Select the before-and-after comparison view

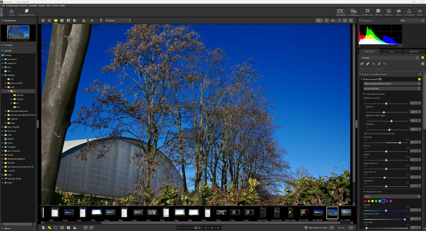[x=75, y=20]
